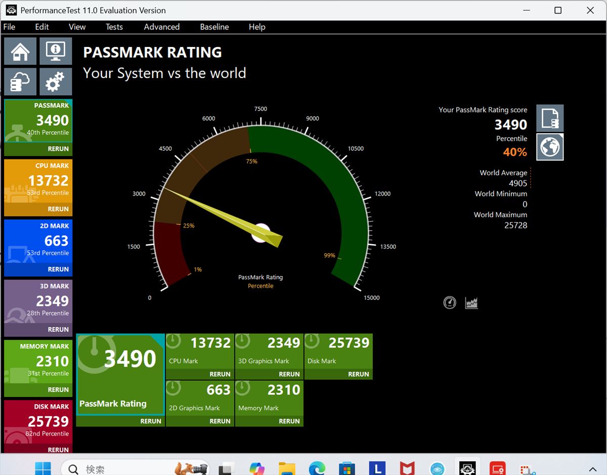The image size is (607, 475).
Task: Open the Help menu
Action: (257, 27)
